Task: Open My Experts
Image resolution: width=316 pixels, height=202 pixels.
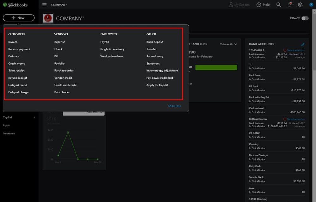Action: pos(239,5)
